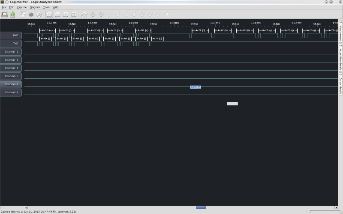Viewport: 343px width, 214px height.
Task: Click the 13.8ms timeline marker
Action: coord(256,23)
